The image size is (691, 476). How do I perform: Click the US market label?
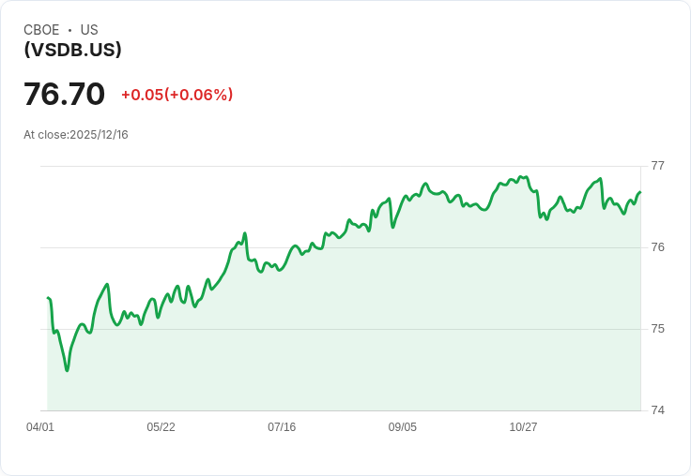89,30
